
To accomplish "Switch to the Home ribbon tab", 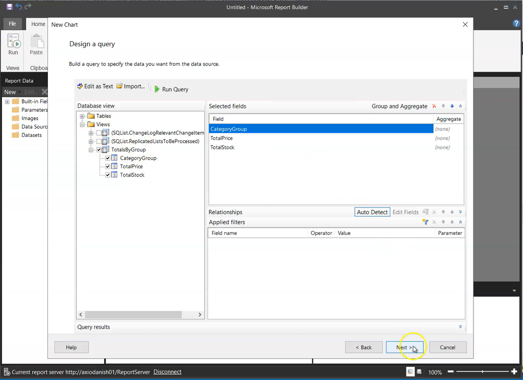I will click(x=38, y=24).
